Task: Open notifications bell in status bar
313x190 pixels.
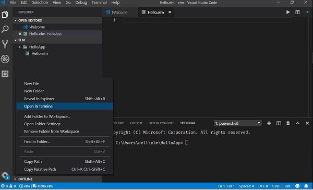Action: pyautogui.click(x=306, y=186)
